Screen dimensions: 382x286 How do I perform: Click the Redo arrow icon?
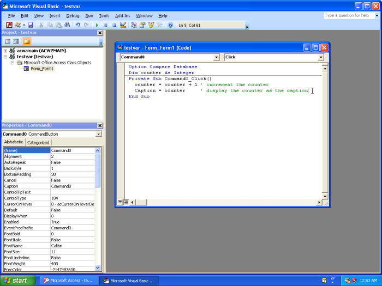[x=86, y=25]
